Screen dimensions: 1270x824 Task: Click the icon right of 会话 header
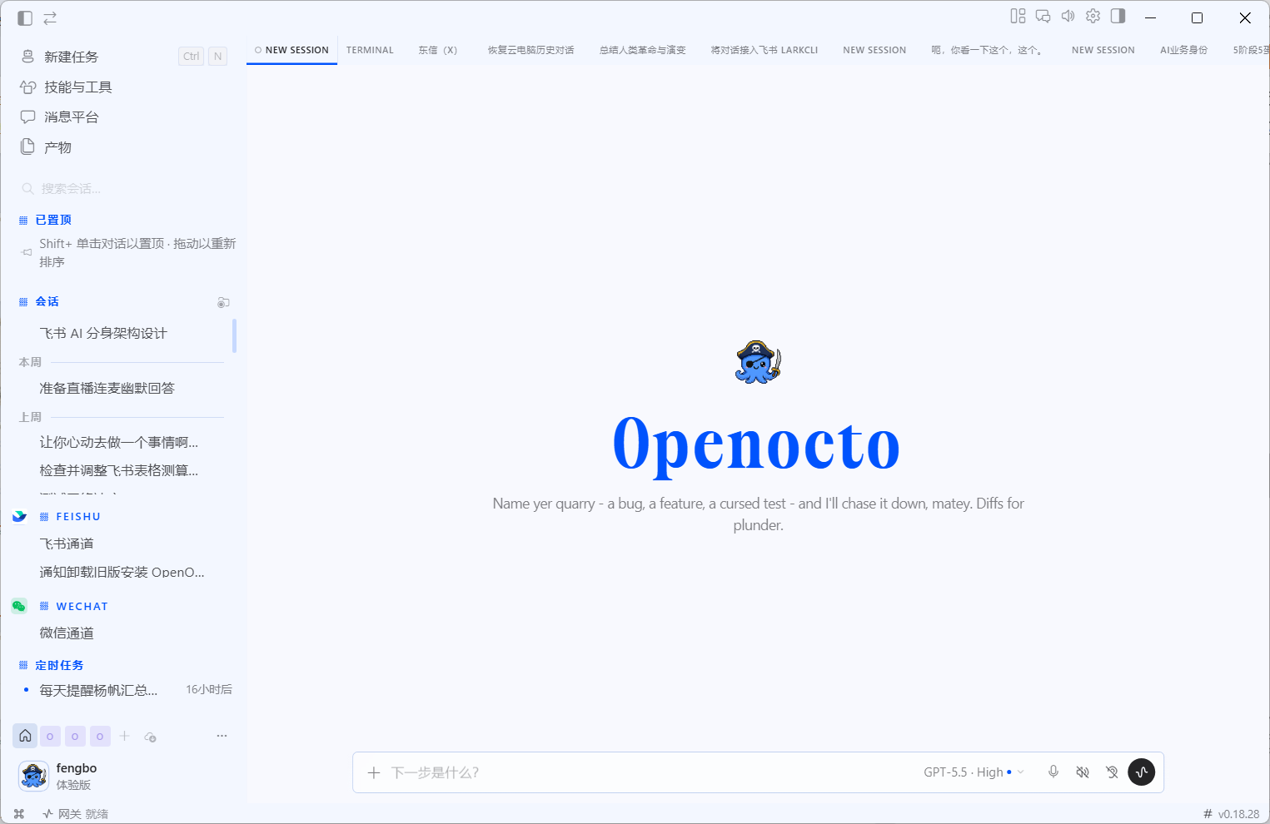223,302
